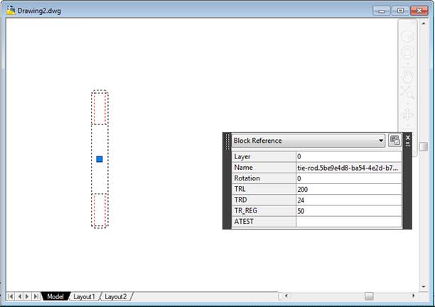This screenshot has width=435, height=307.
Task: Click the Customize icon in Quick Properties
Action: coord(394,141)
